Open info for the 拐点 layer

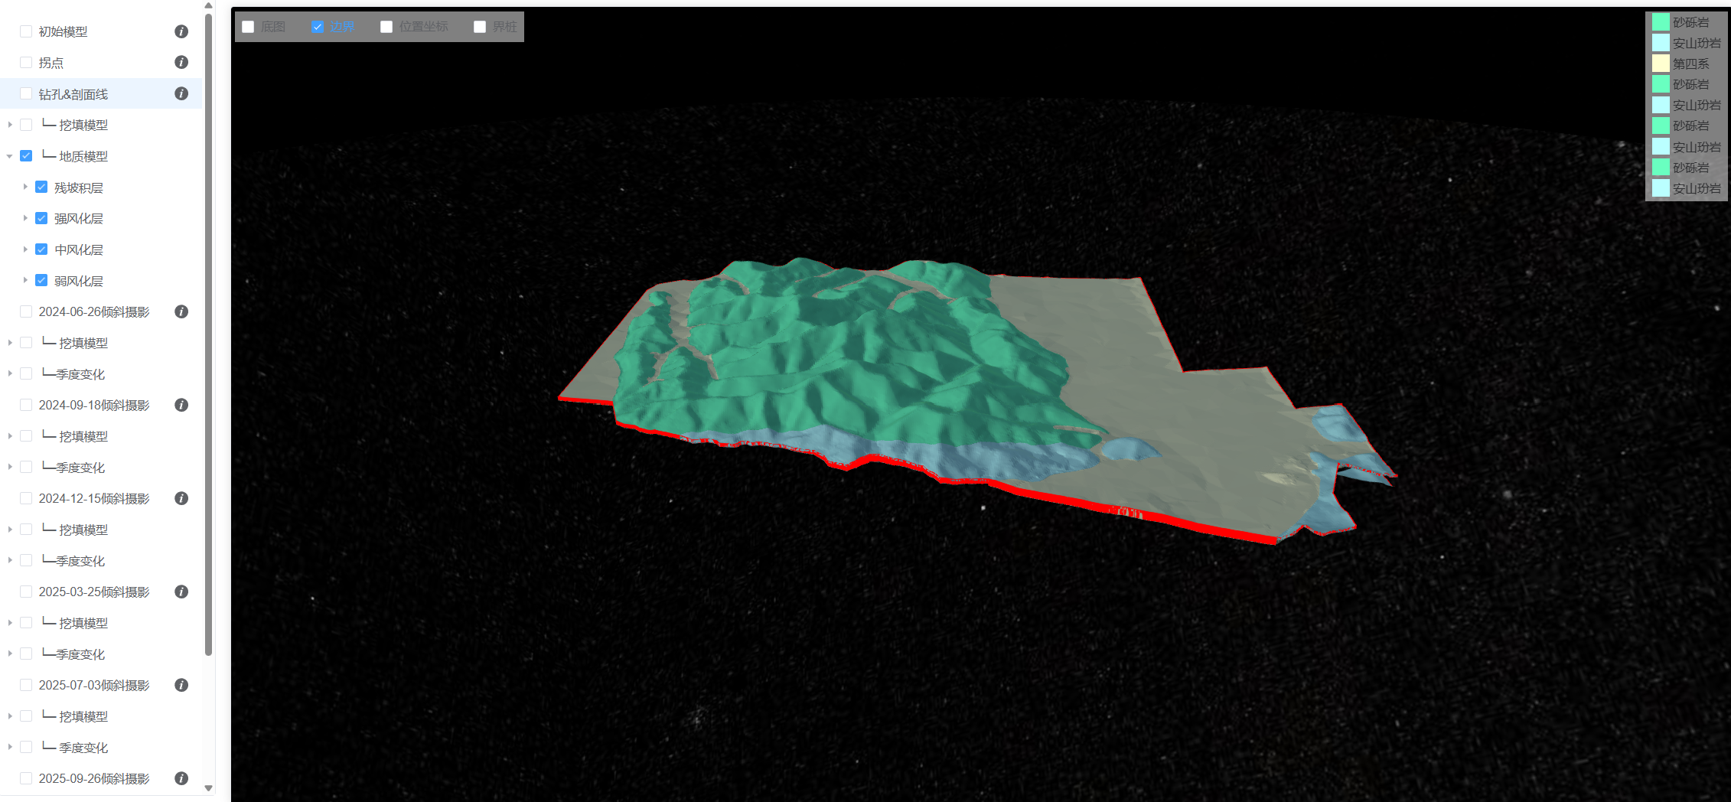point(181,62)
